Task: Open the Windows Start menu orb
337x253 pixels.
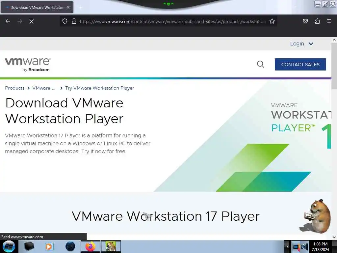Action: point(9,246)
